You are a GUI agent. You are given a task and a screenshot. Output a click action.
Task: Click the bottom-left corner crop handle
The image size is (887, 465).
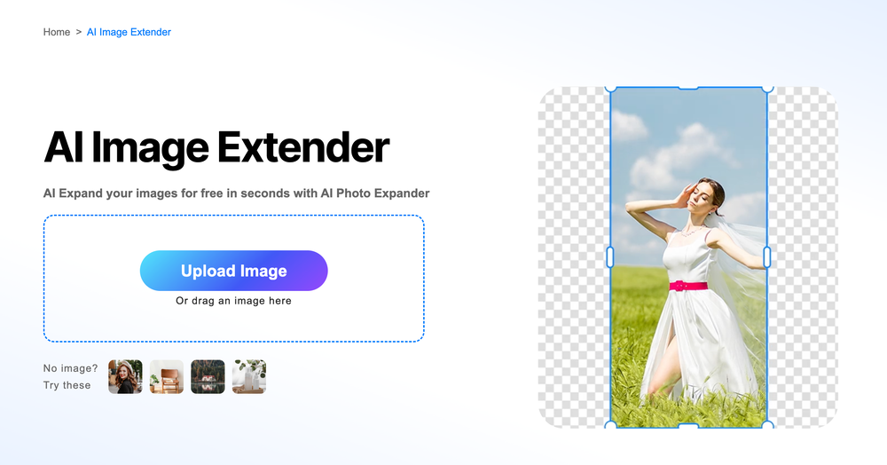tap(610, 425)
